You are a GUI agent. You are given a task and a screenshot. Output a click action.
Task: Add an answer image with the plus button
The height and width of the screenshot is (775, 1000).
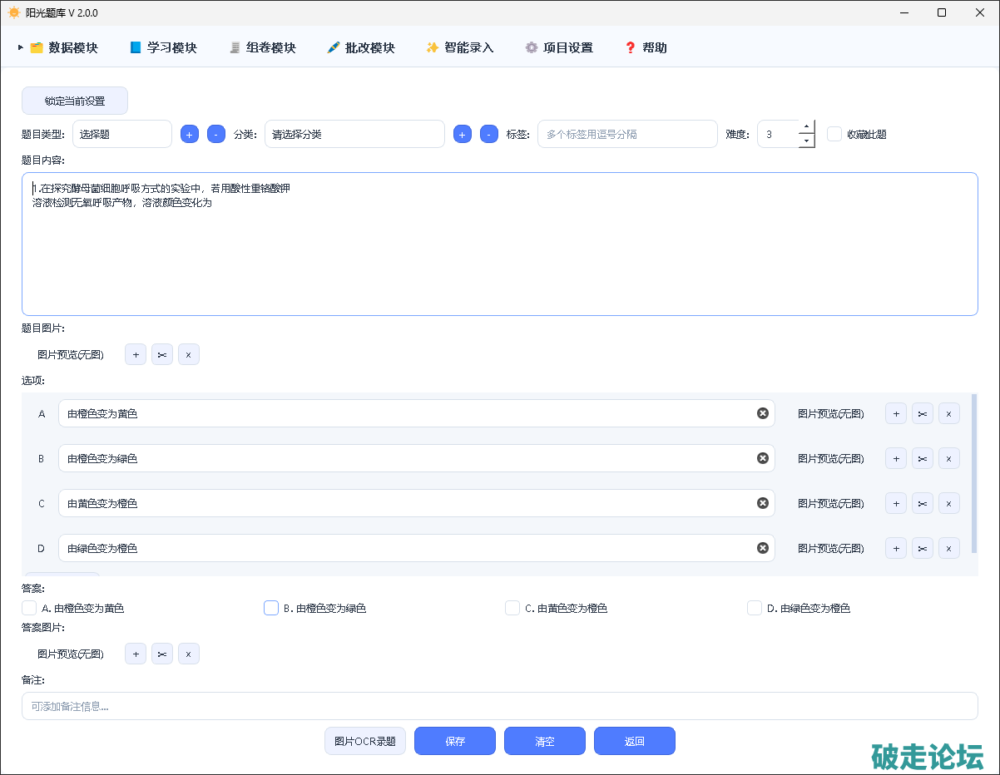click(x=136, y=654)
